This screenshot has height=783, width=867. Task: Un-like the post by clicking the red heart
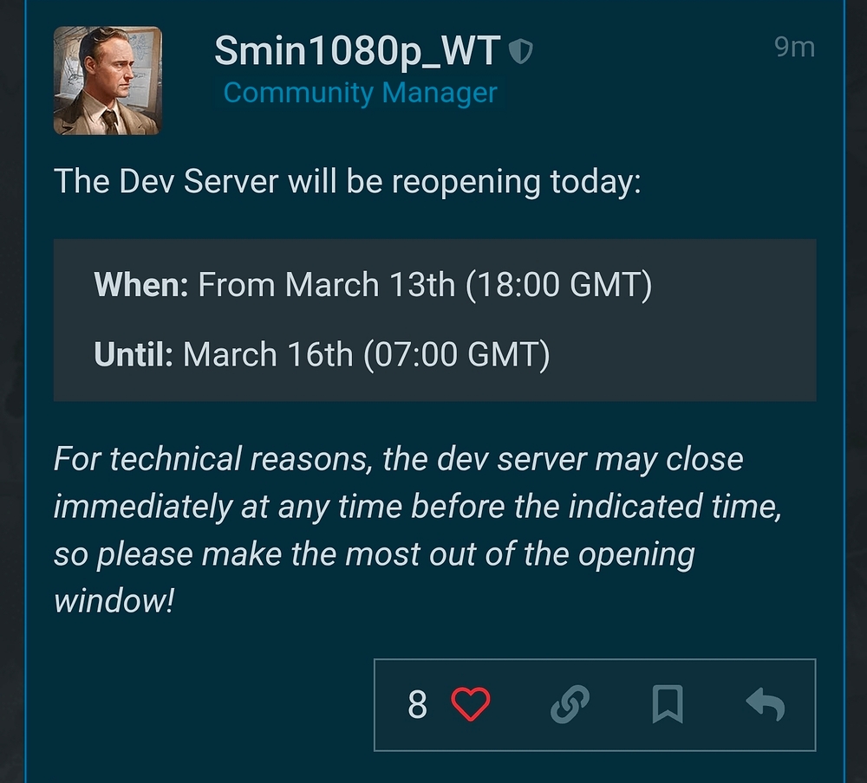click(x=470, y=705)
